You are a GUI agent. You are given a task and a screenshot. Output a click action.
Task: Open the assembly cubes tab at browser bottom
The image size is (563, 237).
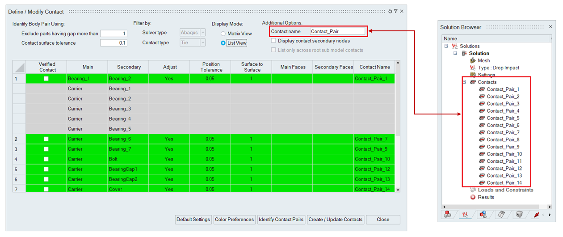[x=447, y=215]
